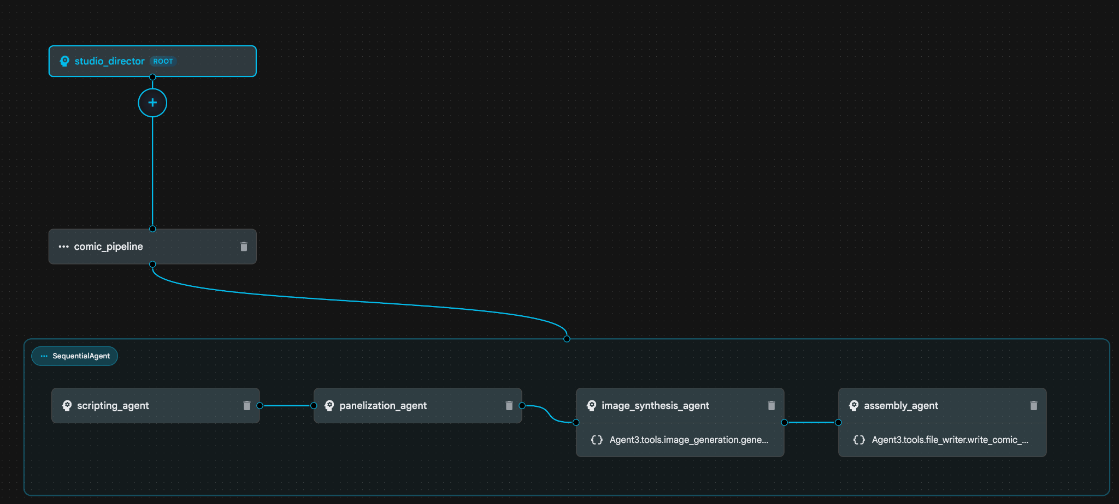
Task: Select the studio_director root node
Action: [x=208, y=61]
